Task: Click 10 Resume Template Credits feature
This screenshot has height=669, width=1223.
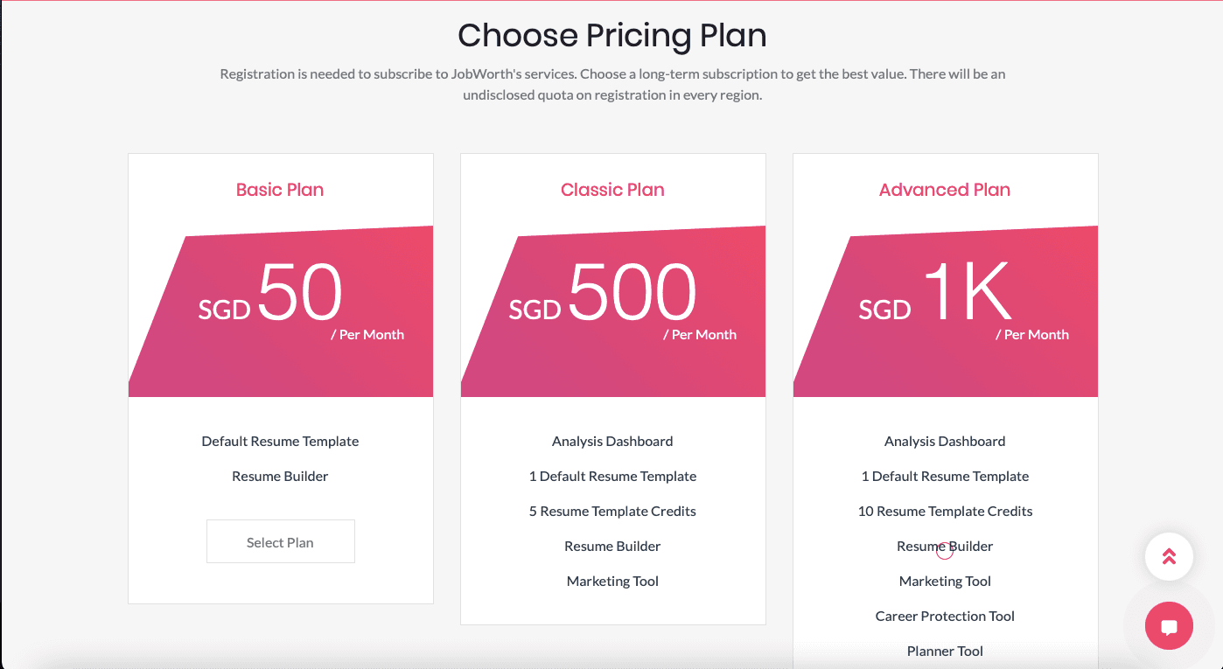Action: (x=945, y=512)
